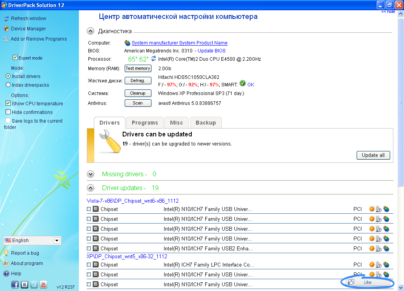This screenshot has width=404, height=291.
Task: Select the Index driverpacks radio button
Action: 8,85
